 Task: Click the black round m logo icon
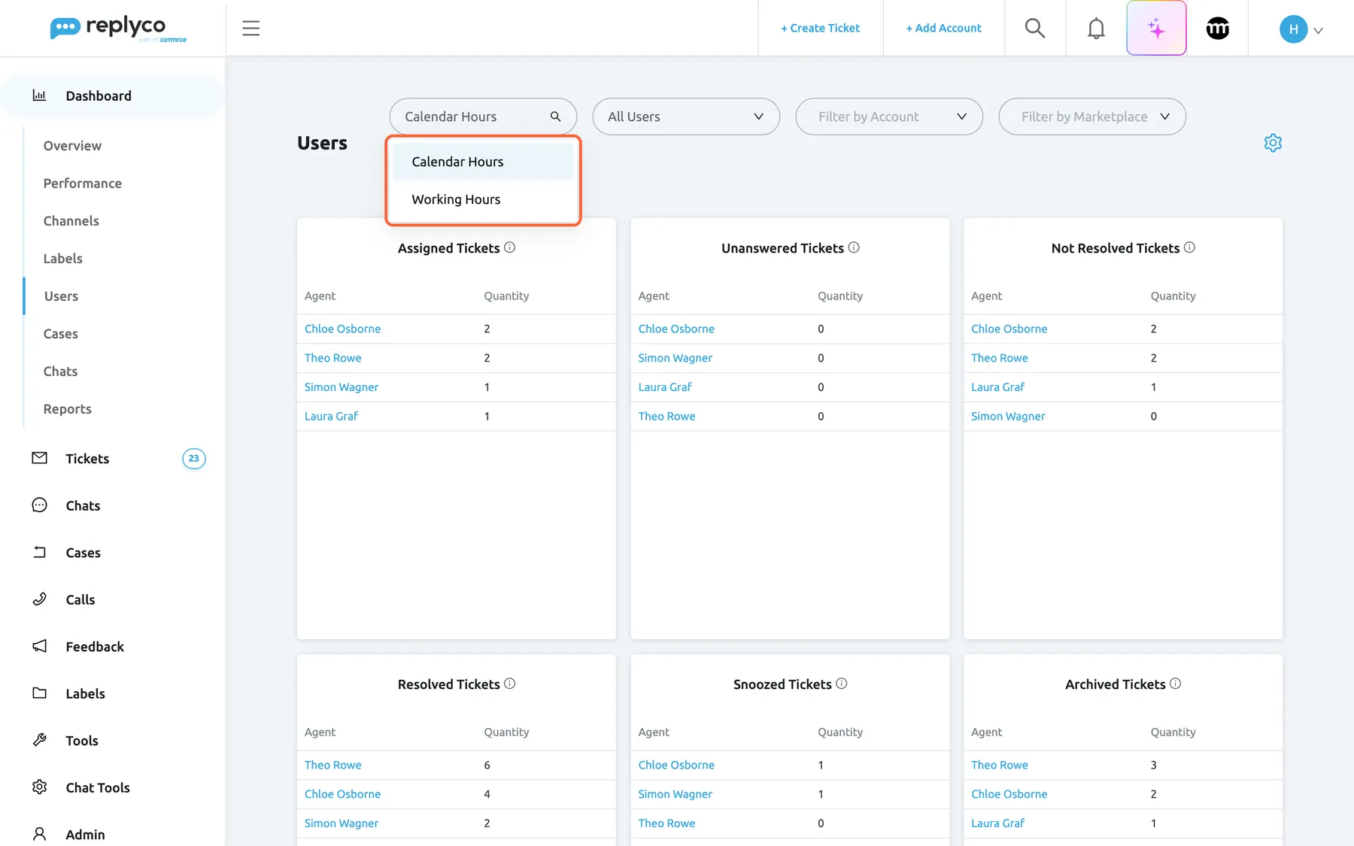click(x=1217, y=29)
